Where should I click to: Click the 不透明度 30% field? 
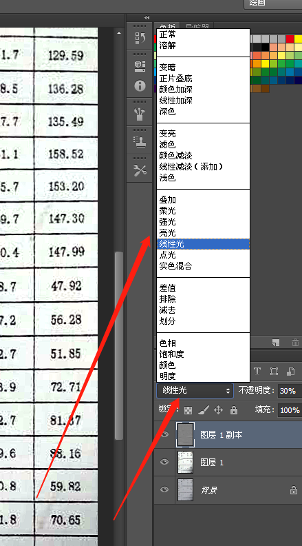click(x=290, y=391)
